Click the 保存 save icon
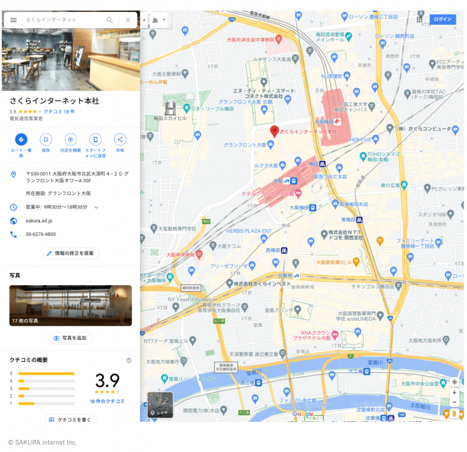The image size is (467, 452). [46, 140]
